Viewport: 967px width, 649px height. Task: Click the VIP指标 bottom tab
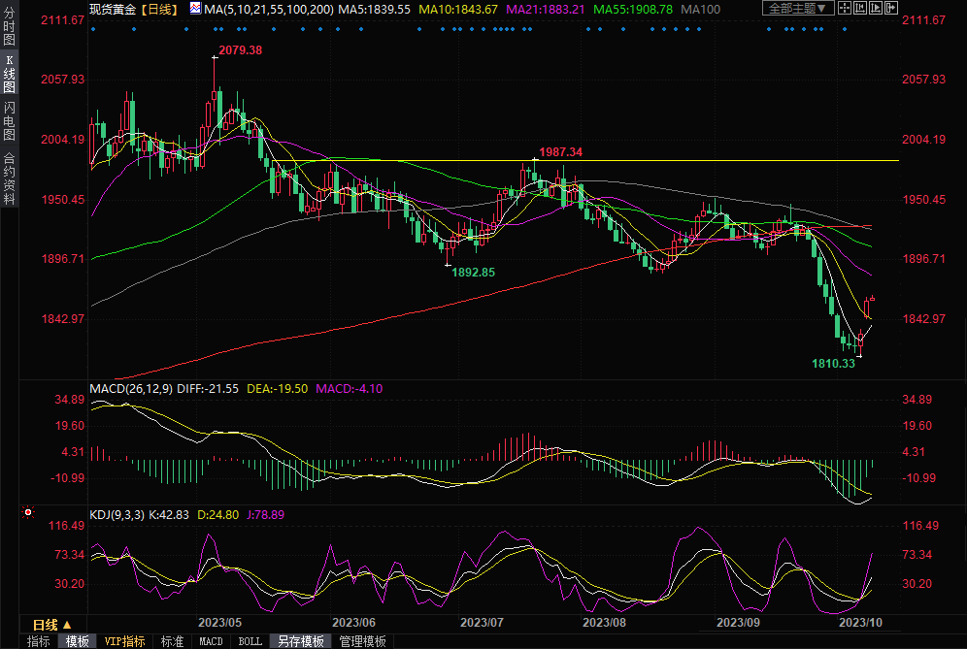[x=124, y=641]
